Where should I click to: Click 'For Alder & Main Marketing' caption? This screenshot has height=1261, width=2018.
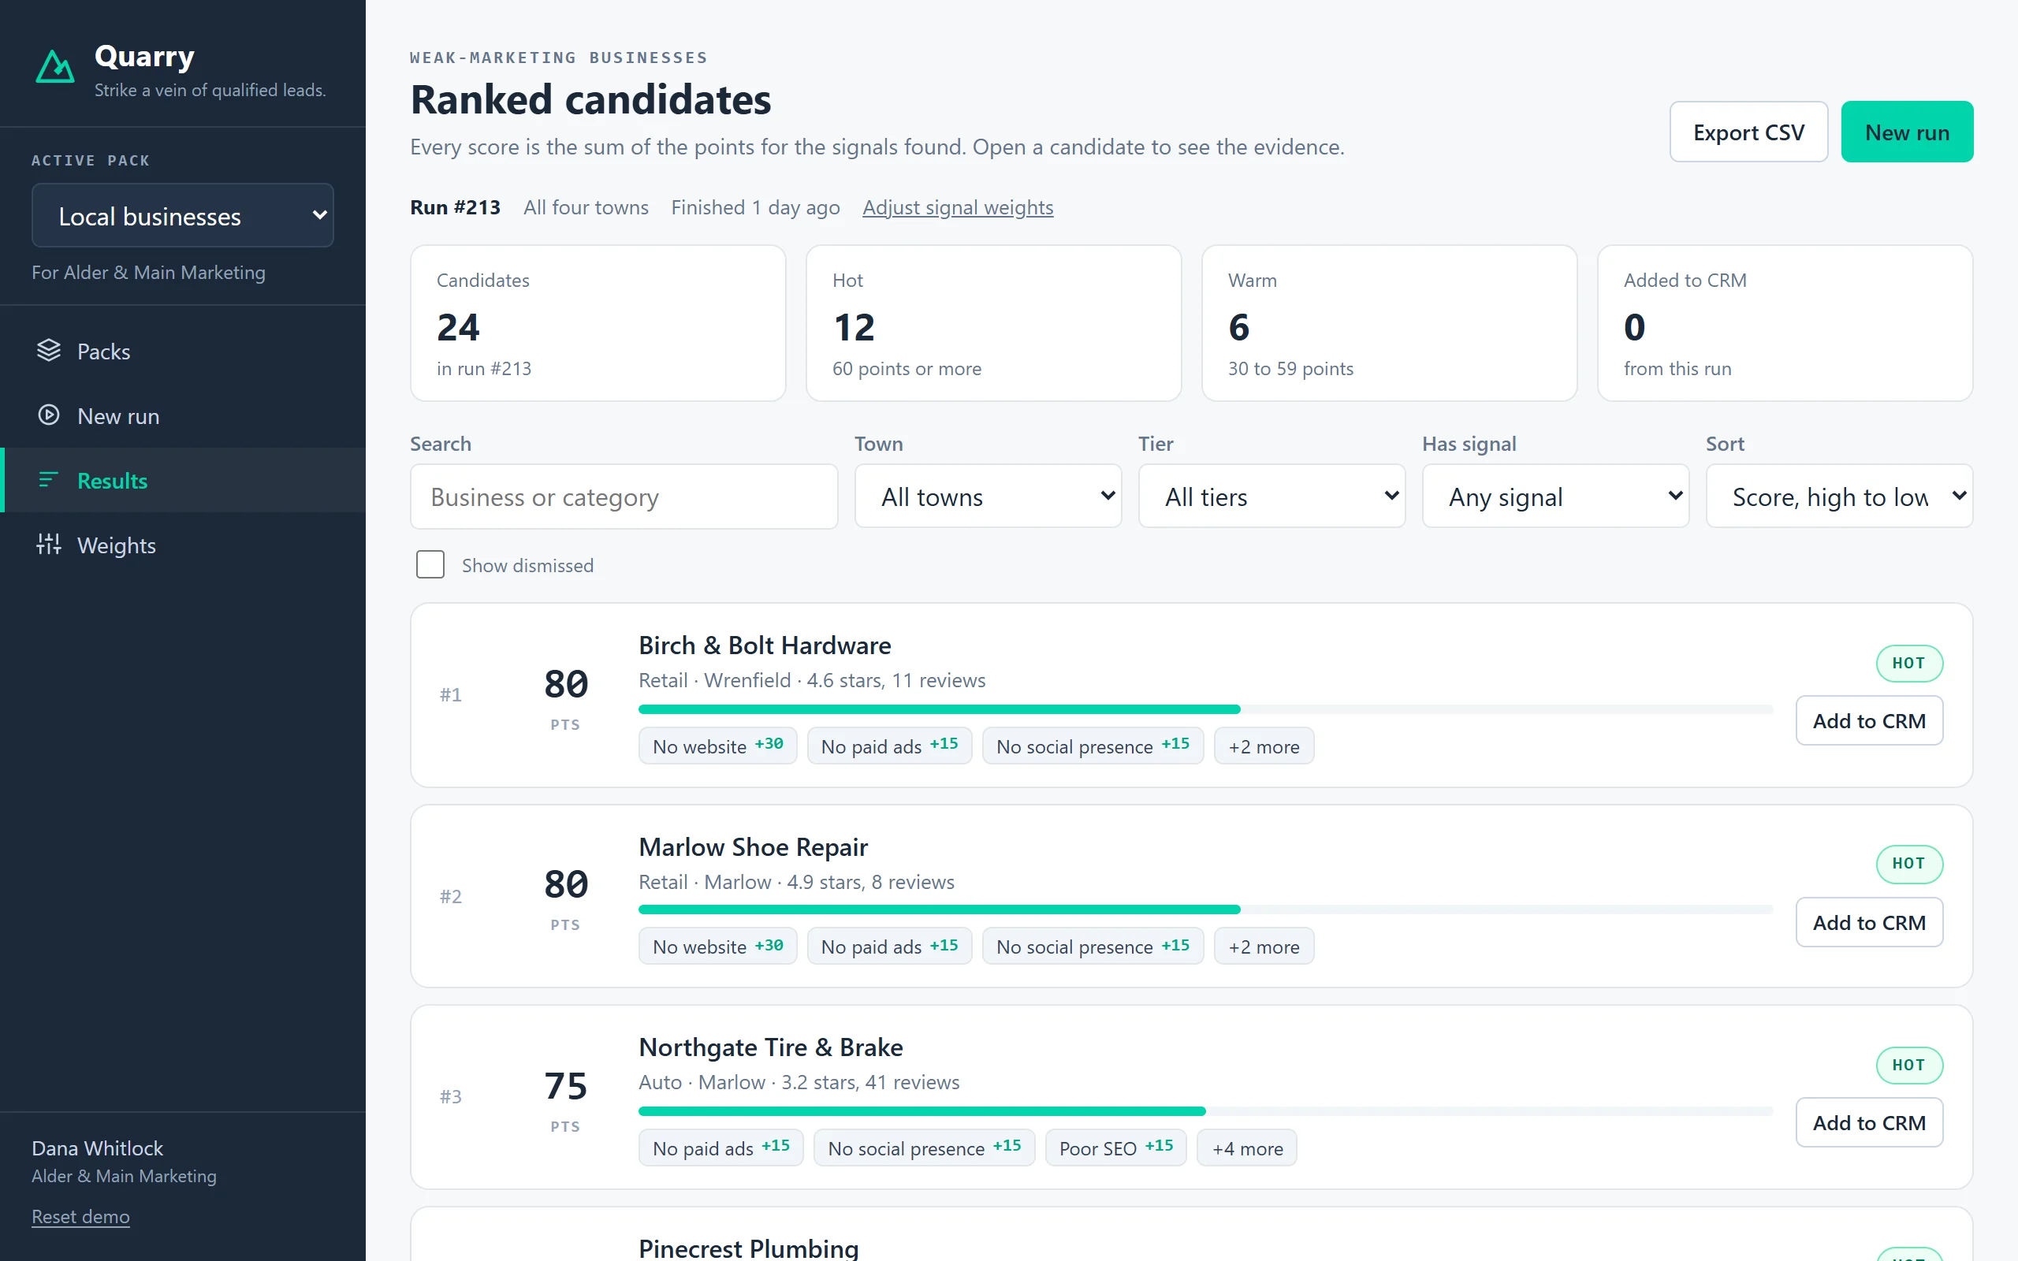coord(148,272)
